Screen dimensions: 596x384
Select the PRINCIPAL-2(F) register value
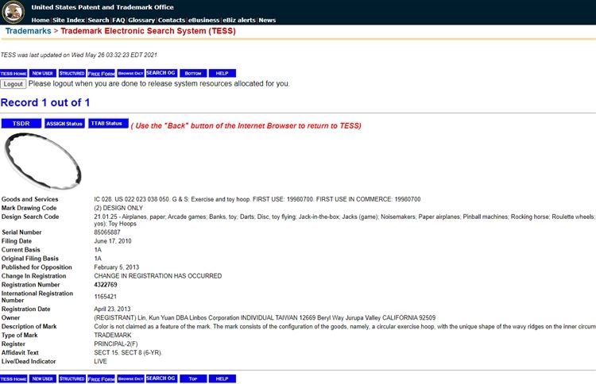116,344
